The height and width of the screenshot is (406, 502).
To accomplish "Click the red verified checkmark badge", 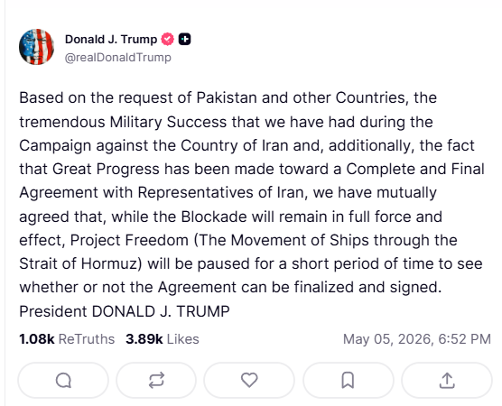I will 167,40.
